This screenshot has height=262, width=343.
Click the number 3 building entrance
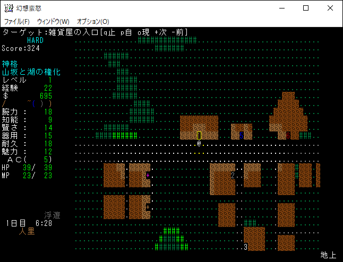click(245, 247)
